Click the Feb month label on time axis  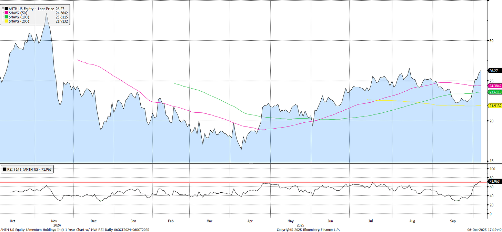point(171,220)
